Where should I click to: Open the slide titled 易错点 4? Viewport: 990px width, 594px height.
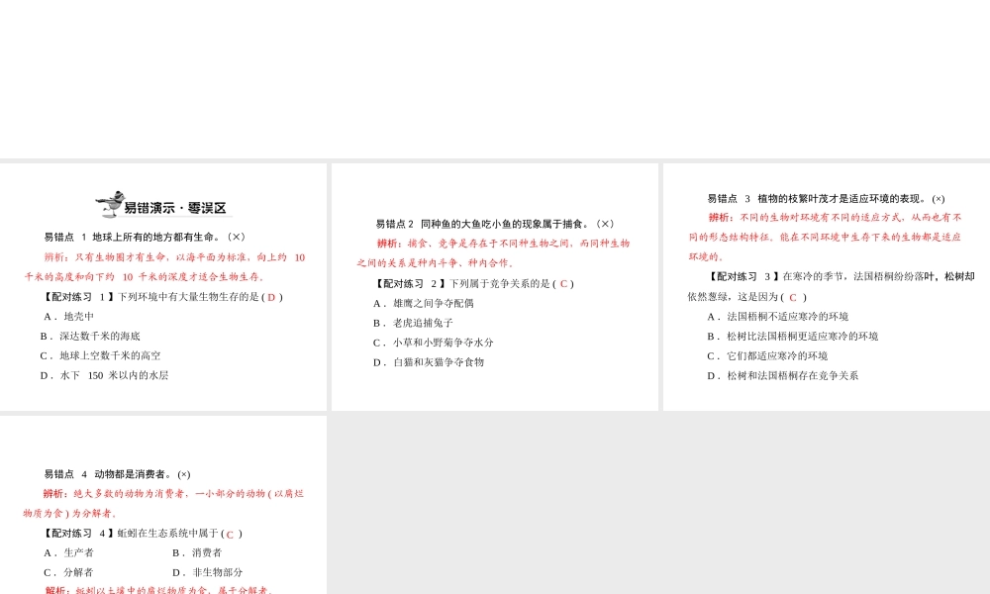[x=163, y=505]
